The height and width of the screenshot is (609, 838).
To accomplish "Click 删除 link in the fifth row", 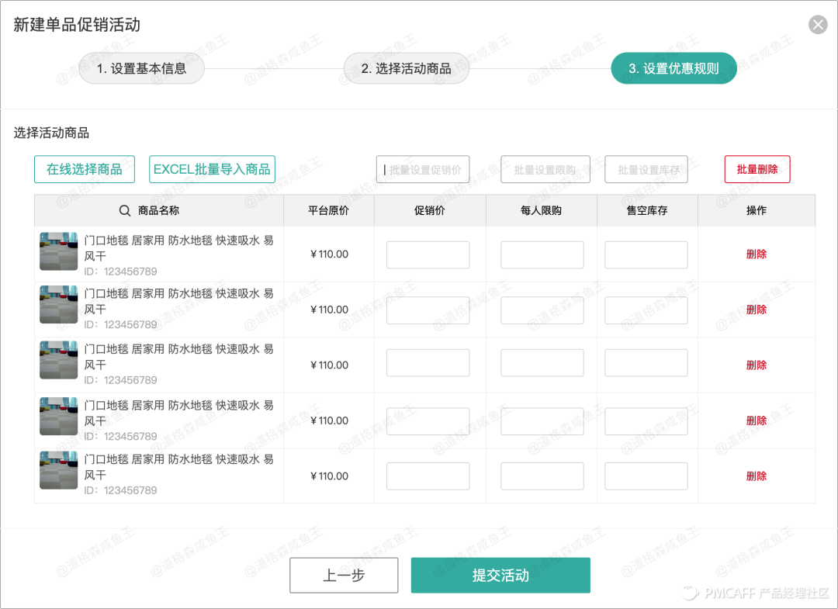I will tap(757, 476).
